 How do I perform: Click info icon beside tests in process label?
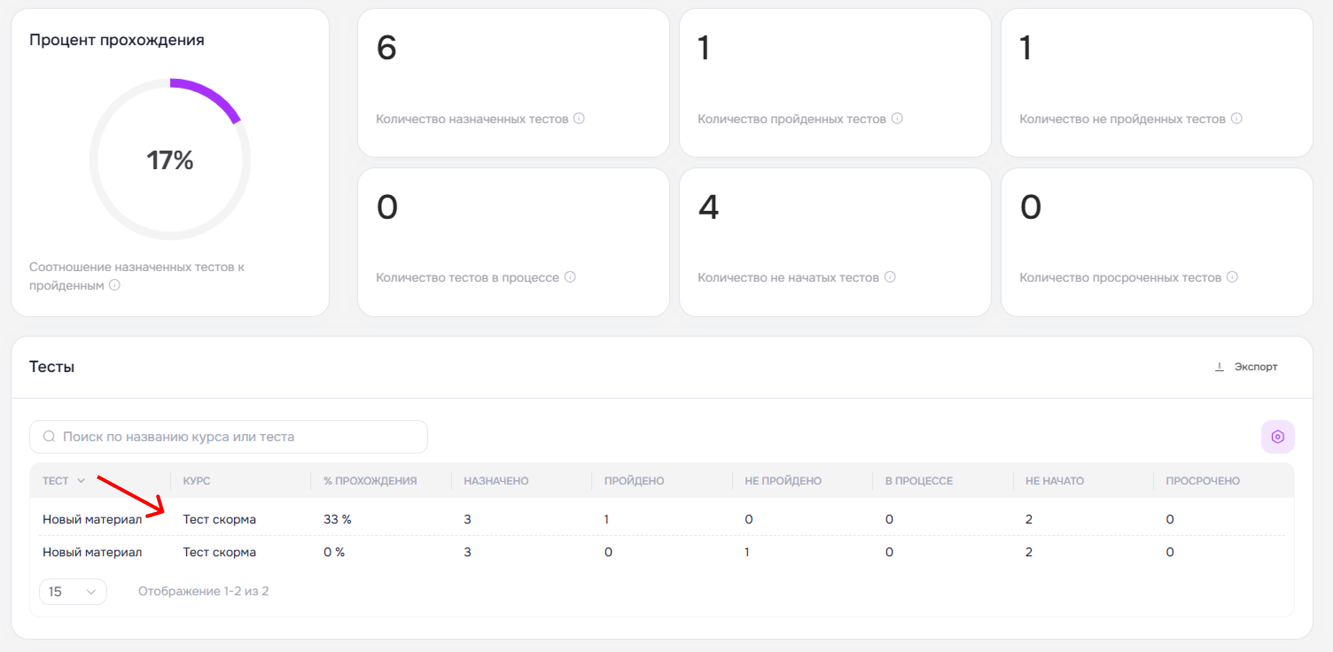pyautogui.click(x=570, y=277)
